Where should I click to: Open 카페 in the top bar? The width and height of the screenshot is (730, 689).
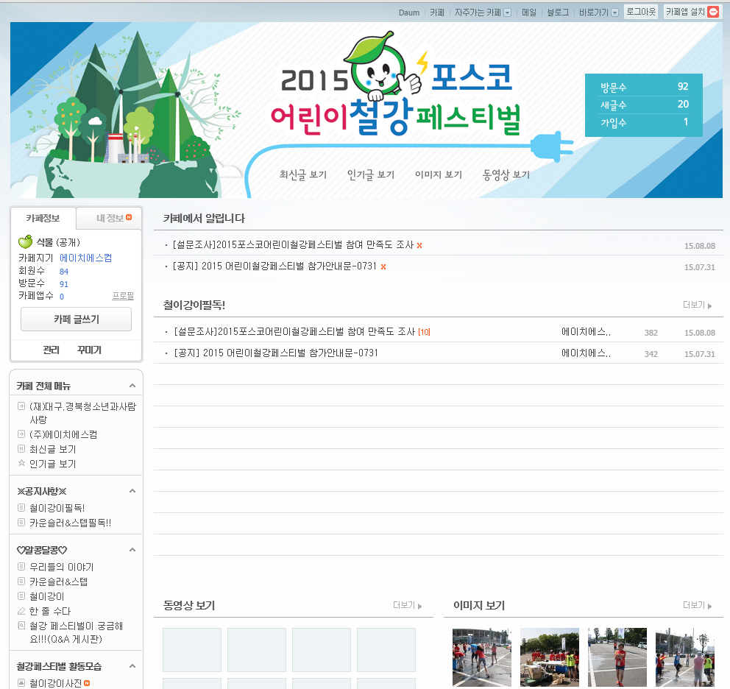[x=436, y=13]
